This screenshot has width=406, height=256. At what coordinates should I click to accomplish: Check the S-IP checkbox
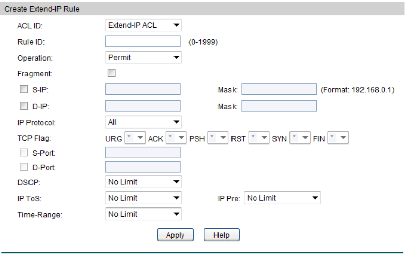coord(23,89)
